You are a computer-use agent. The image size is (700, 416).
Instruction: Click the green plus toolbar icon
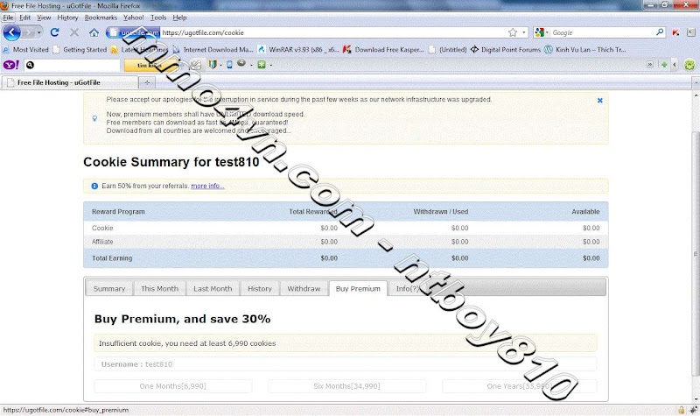click(x=664, y=65)
